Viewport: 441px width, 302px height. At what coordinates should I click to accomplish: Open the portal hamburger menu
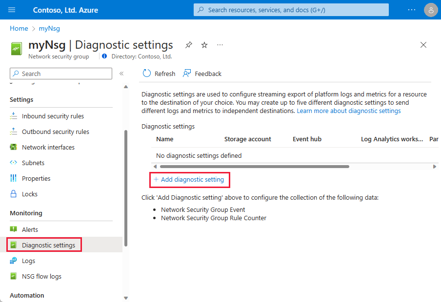pyautogui.click(x=12, y=10)
